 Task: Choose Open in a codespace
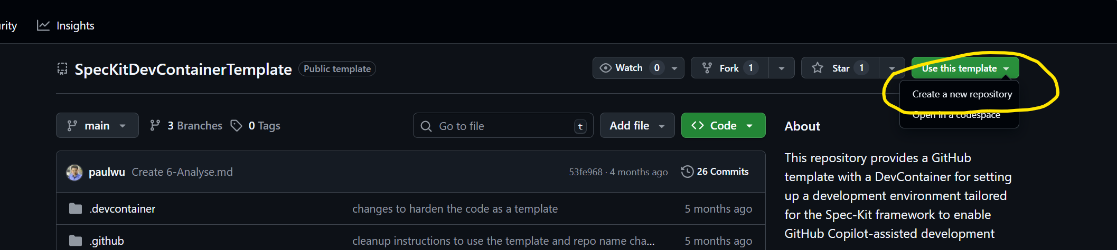click(x=956, y=115)
